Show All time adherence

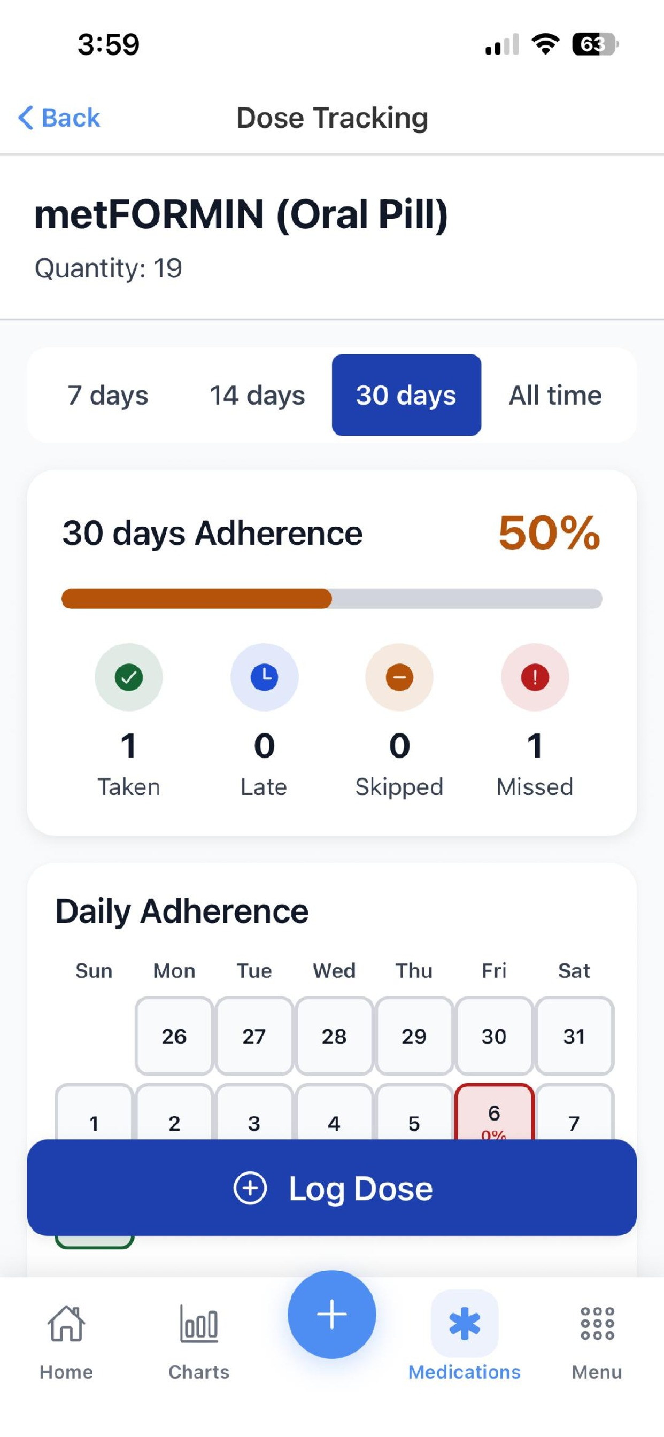point(555,395)
